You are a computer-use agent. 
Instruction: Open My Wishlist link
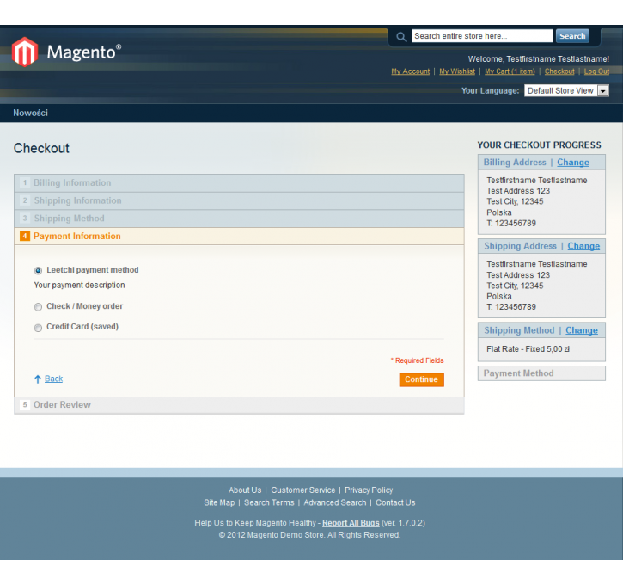(457, 71)
